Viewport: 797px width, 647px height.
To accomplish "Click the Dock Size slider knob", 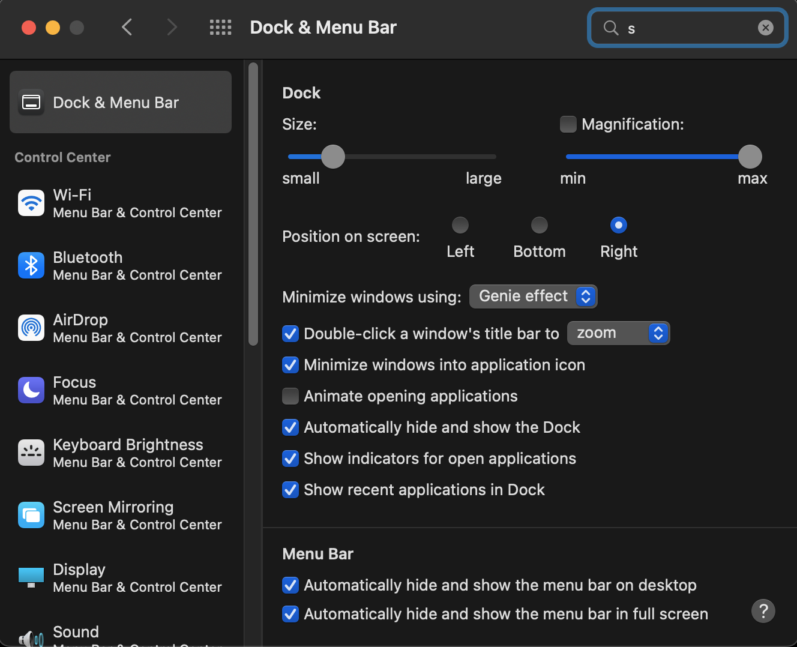I will click(333, 157).
